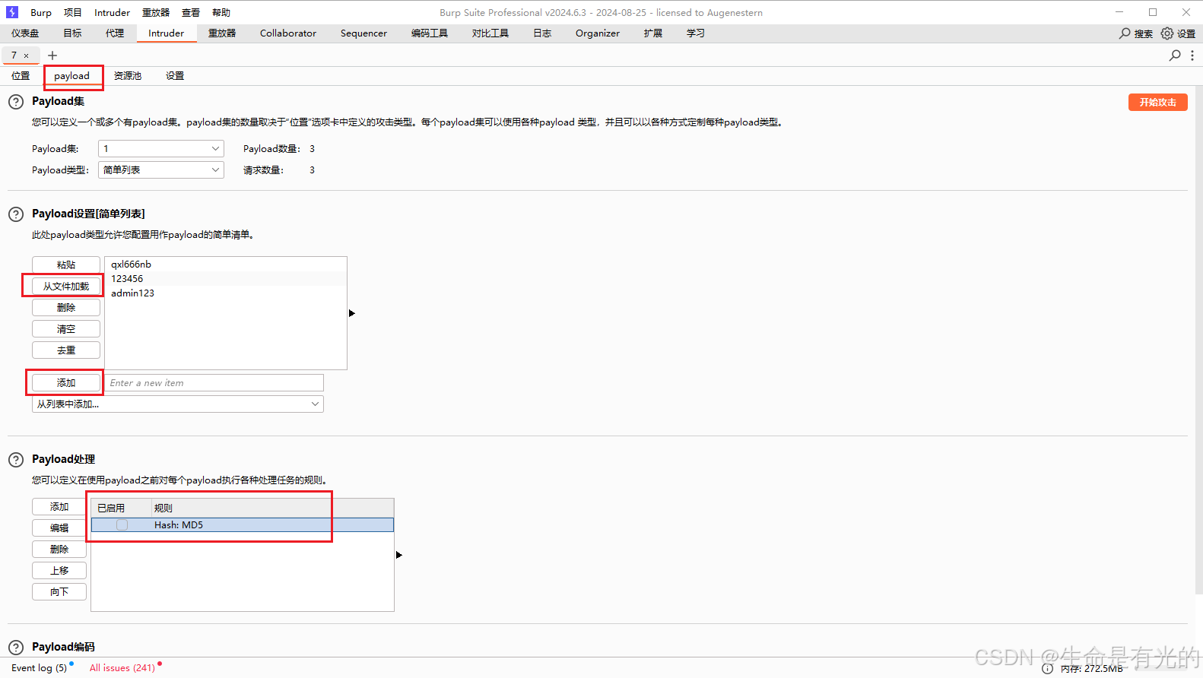Click the 开始攻击 button
Screen dimensions: 1203x678
pyautogui.click(x=1157, y=103)
